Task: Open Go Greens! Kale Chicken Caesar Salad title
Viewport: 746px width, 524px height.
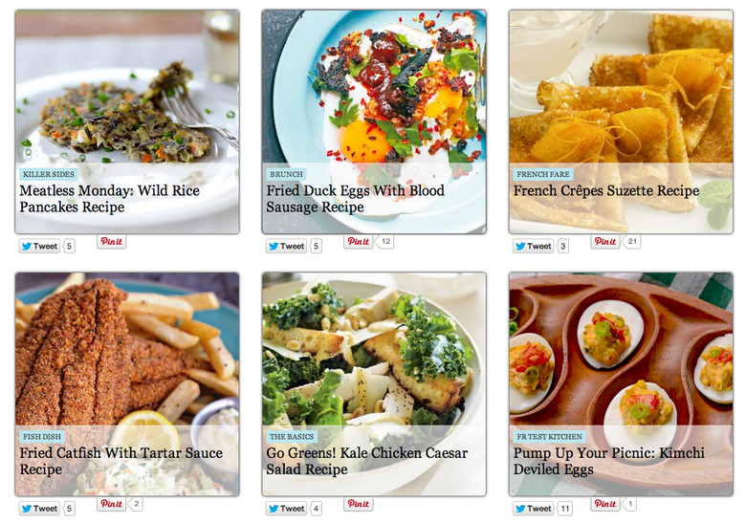Action: tap(367, 461)
